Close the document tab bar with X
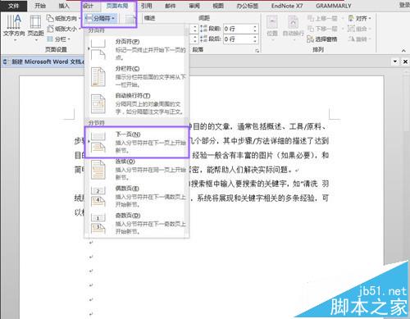Viewport: 410px width, 319px height. pos(405,62)
